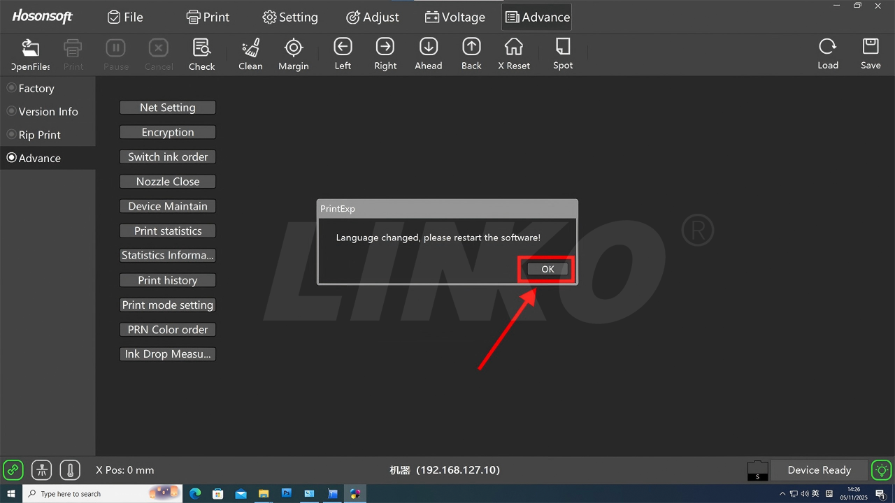Image resolution: width=895 pixels, height=503 pixels.
Task: Click the Net Setting button
Action: click(x=168, y=108)
